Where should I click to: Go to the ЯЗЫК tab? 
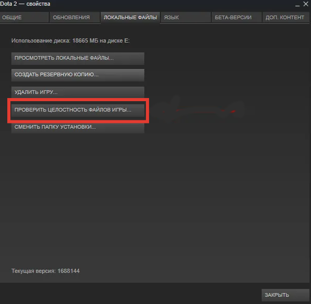186,18
